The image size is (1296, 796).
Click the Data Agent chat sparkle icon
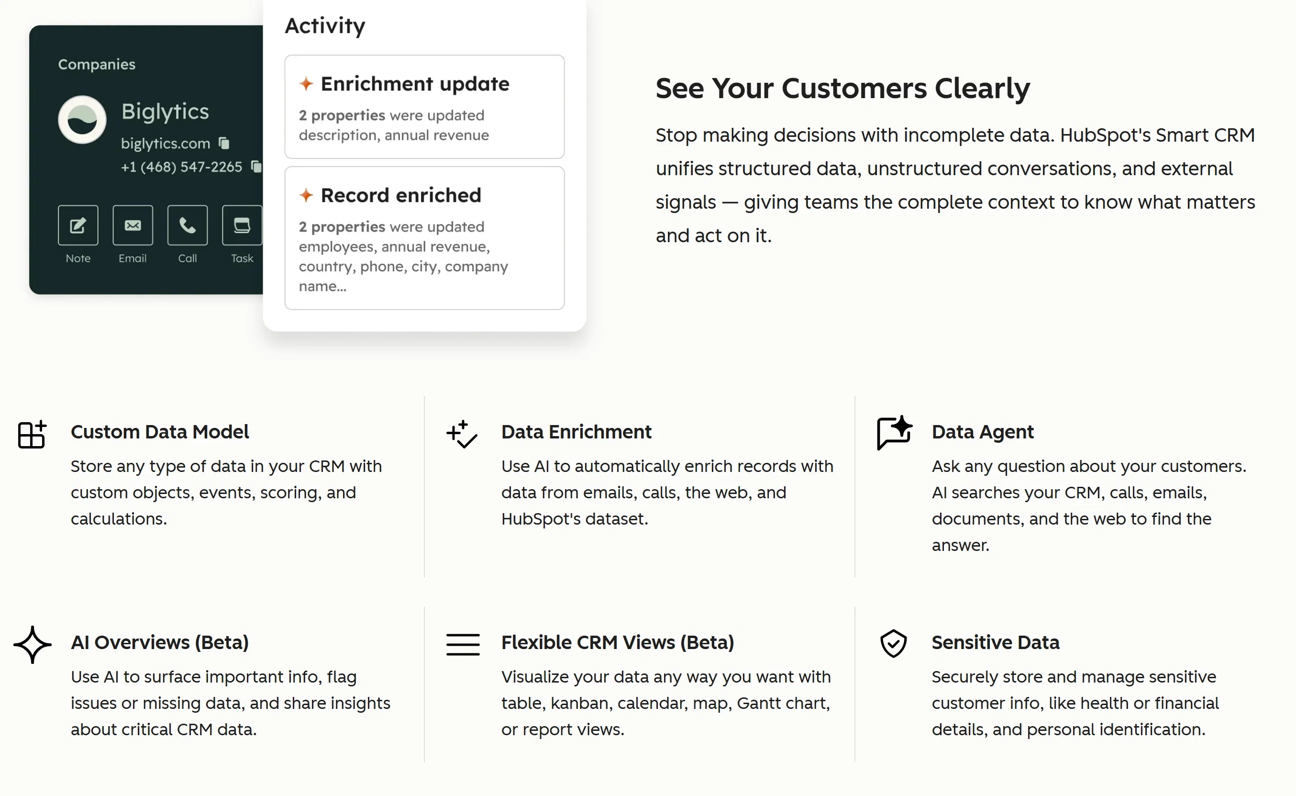coord(894,433)
